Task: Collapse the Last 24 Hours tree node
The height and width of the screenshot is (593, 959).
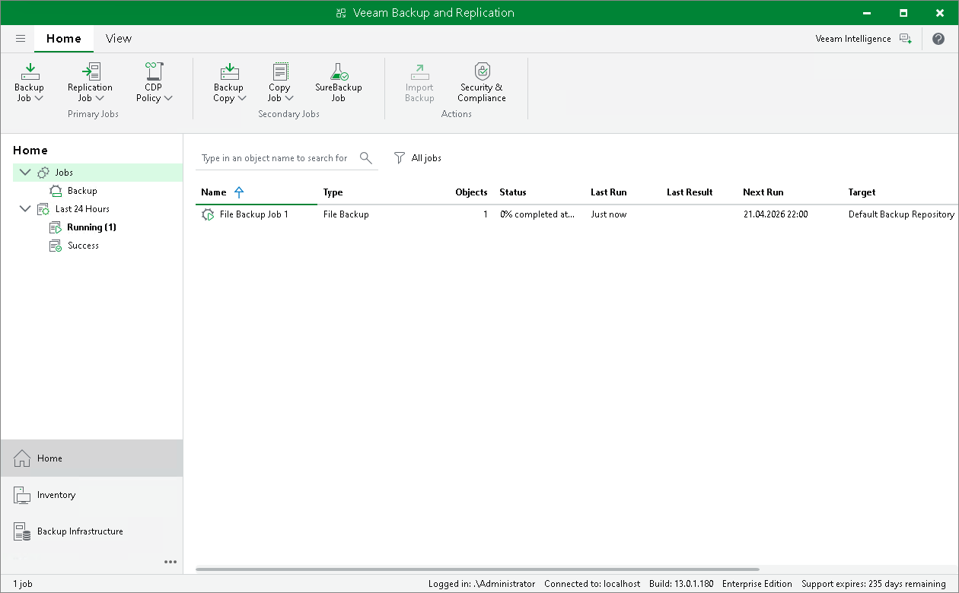Action: click(x=25, y=209)
